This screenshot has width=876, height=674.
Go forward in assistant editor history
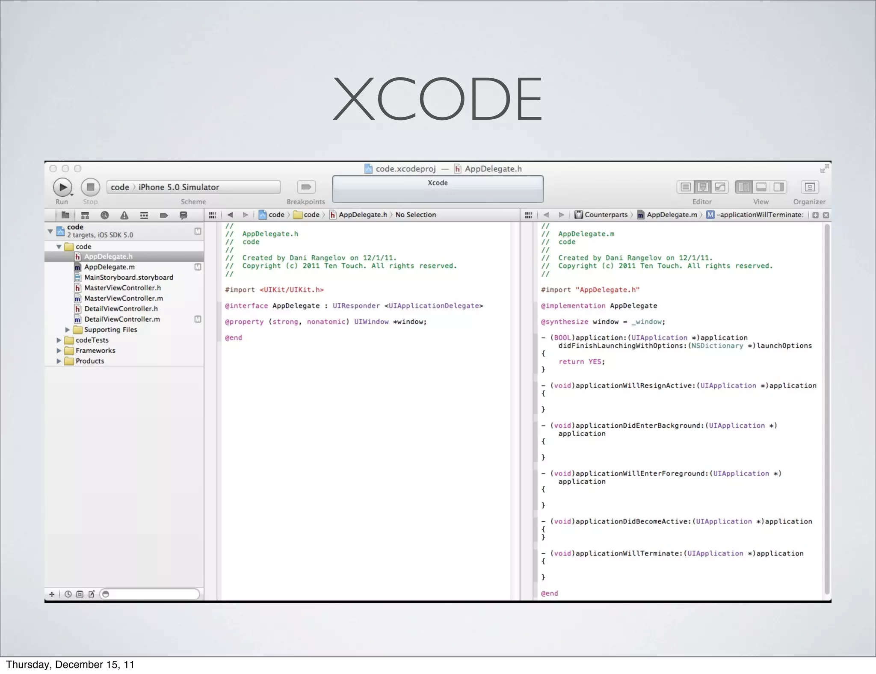click(561, 215)
